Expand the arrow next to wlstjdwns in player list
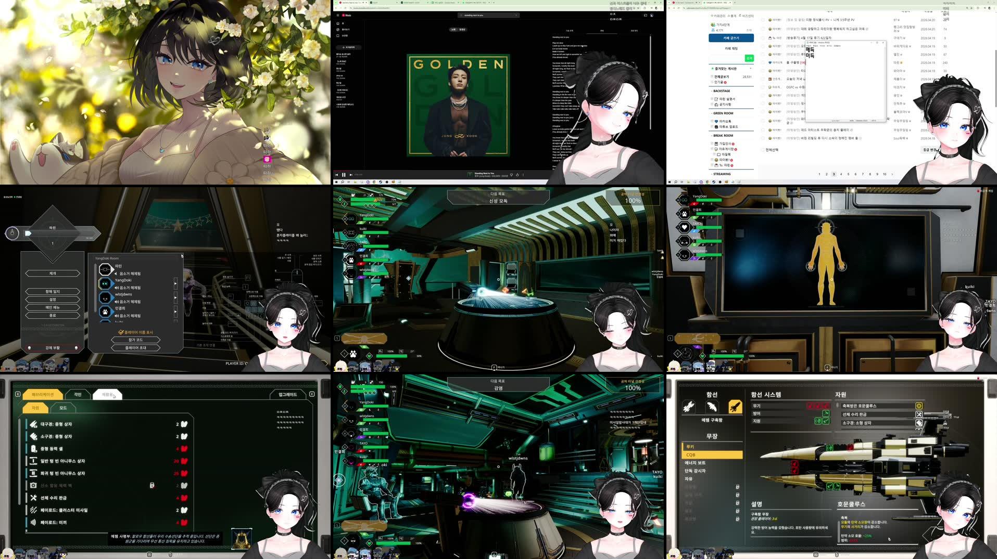 tap(176, 297)
